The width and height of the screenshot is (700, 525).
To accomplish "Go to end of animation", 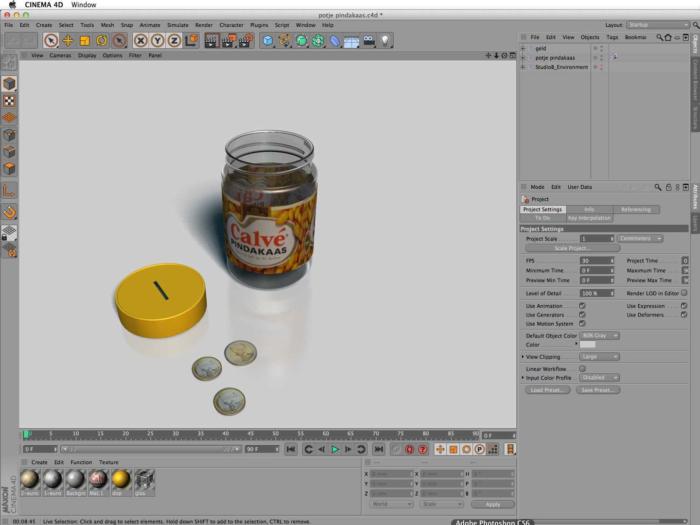I will click(379, 449).
